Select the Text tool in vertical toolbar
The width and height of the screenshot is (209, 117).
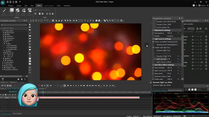[x=30, y=45]
